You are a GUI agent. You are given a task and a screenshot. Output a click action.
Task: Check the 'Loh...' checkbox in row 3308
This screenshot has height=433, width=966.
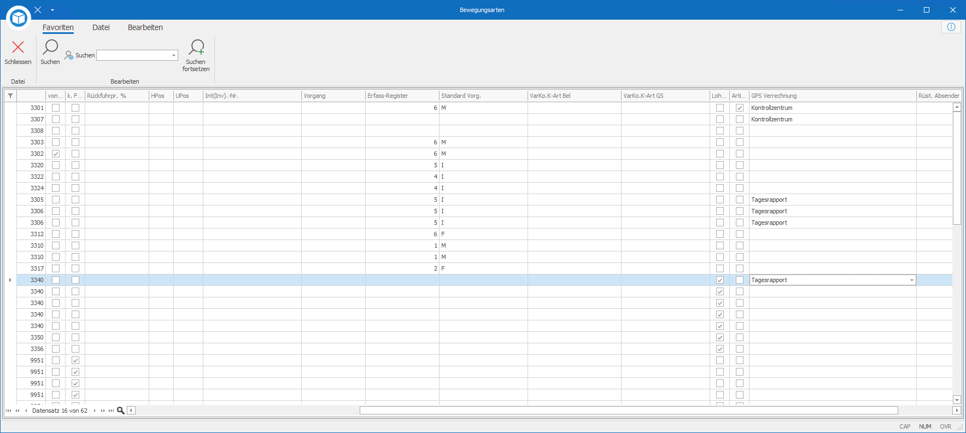tap(720, 131)
